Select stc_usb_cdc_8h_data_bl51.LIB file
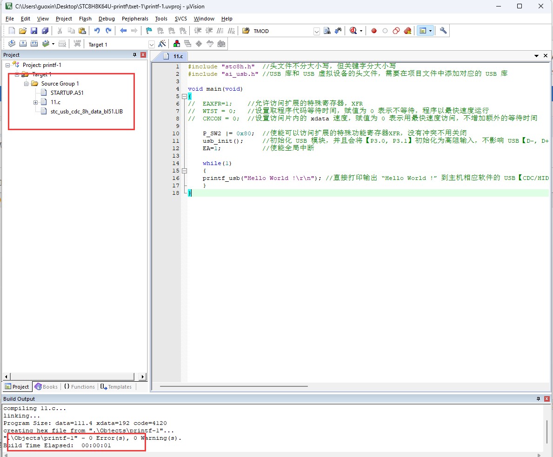This screenshot has width=553, height=457. point(87,112)
